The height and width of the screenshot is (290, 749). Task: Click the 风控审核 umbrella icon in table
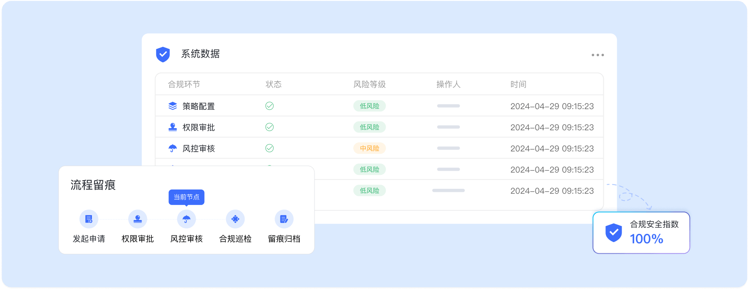[x=173, y=148]
